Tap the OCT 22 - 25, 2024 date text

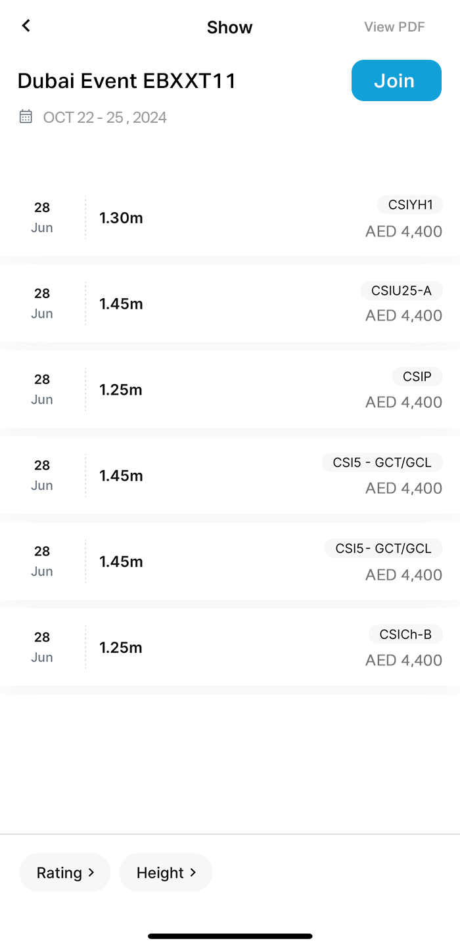tap(104, 118)
